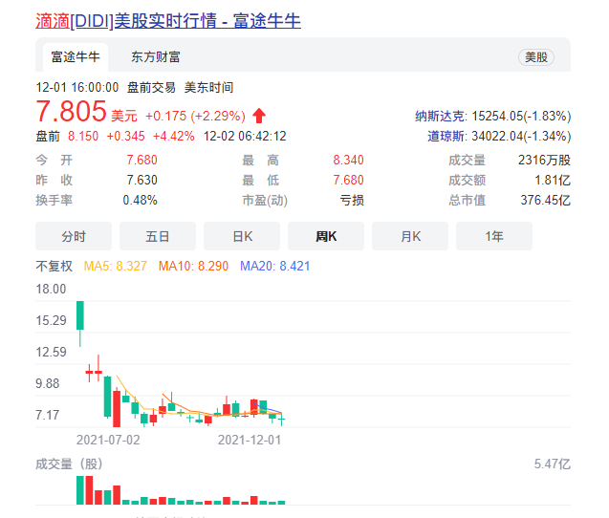
Task: Click the pre-market change +4.42%
Action: [x=174, y=137]
